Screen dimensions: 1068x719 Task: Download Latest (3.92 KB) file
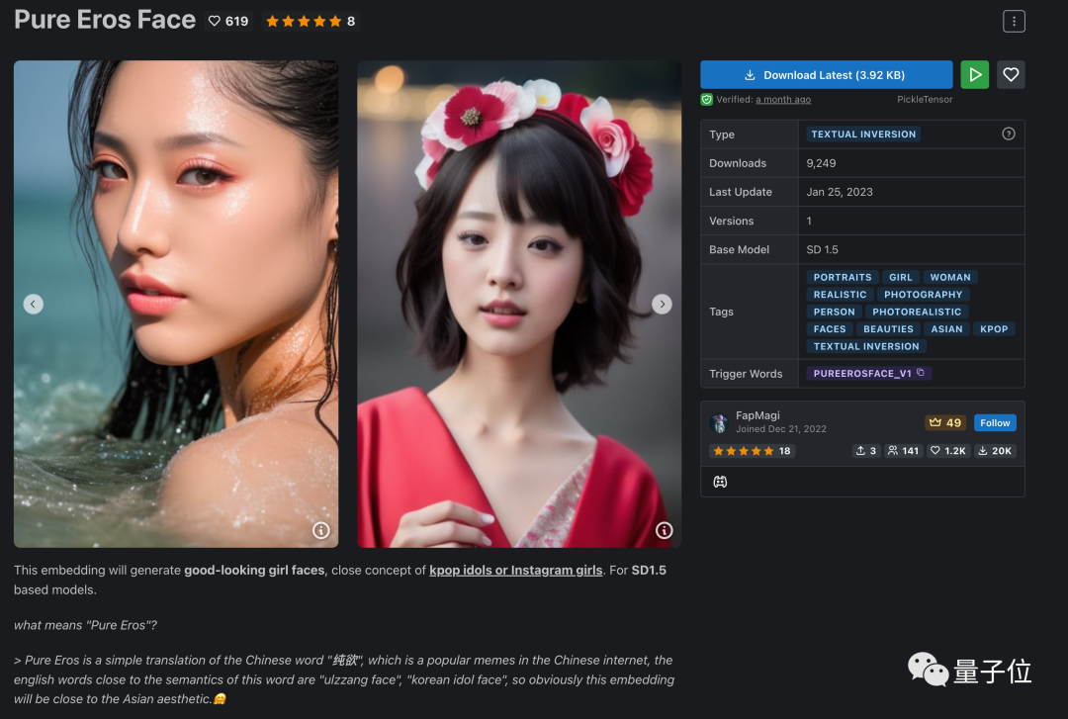[x=826, y=74]
